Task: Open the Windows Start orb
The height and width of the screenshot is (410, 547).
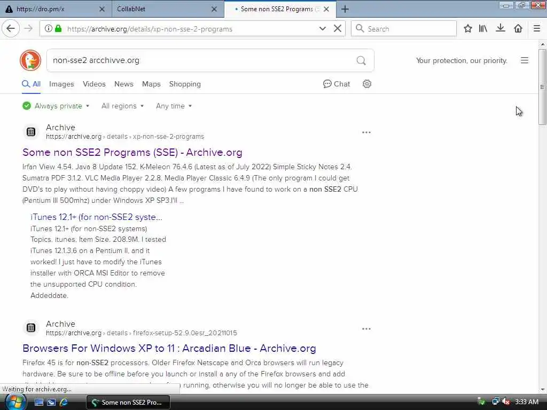Action: [14, 403]
